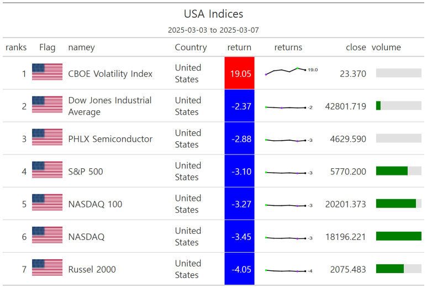Click the CBOE Volatility Index name
Viewport: 427px width, 288px height.
[110, 74]
